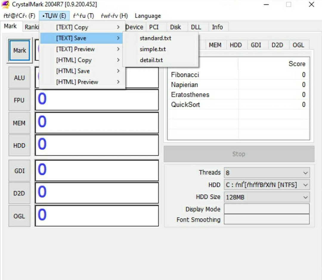Start the ALU benchmark button
This screenshot has width=322, height=280.
(19, 78)
